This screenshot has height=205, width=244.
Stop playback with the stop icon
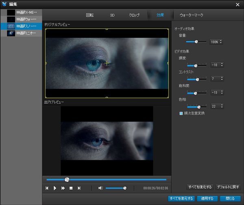tap(71, 188)
